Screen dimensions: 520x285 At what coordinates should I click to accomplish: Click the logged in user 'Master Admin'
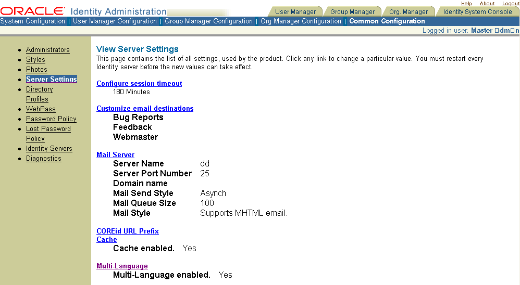pyautogui.click(x=495, y=31)
